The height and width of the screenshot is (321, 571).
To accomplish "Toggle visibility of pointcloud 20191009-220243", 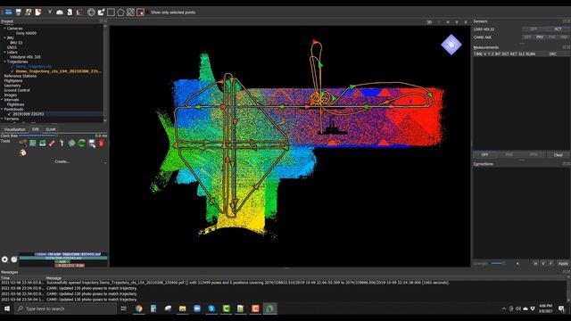I will tap(10, 114).
